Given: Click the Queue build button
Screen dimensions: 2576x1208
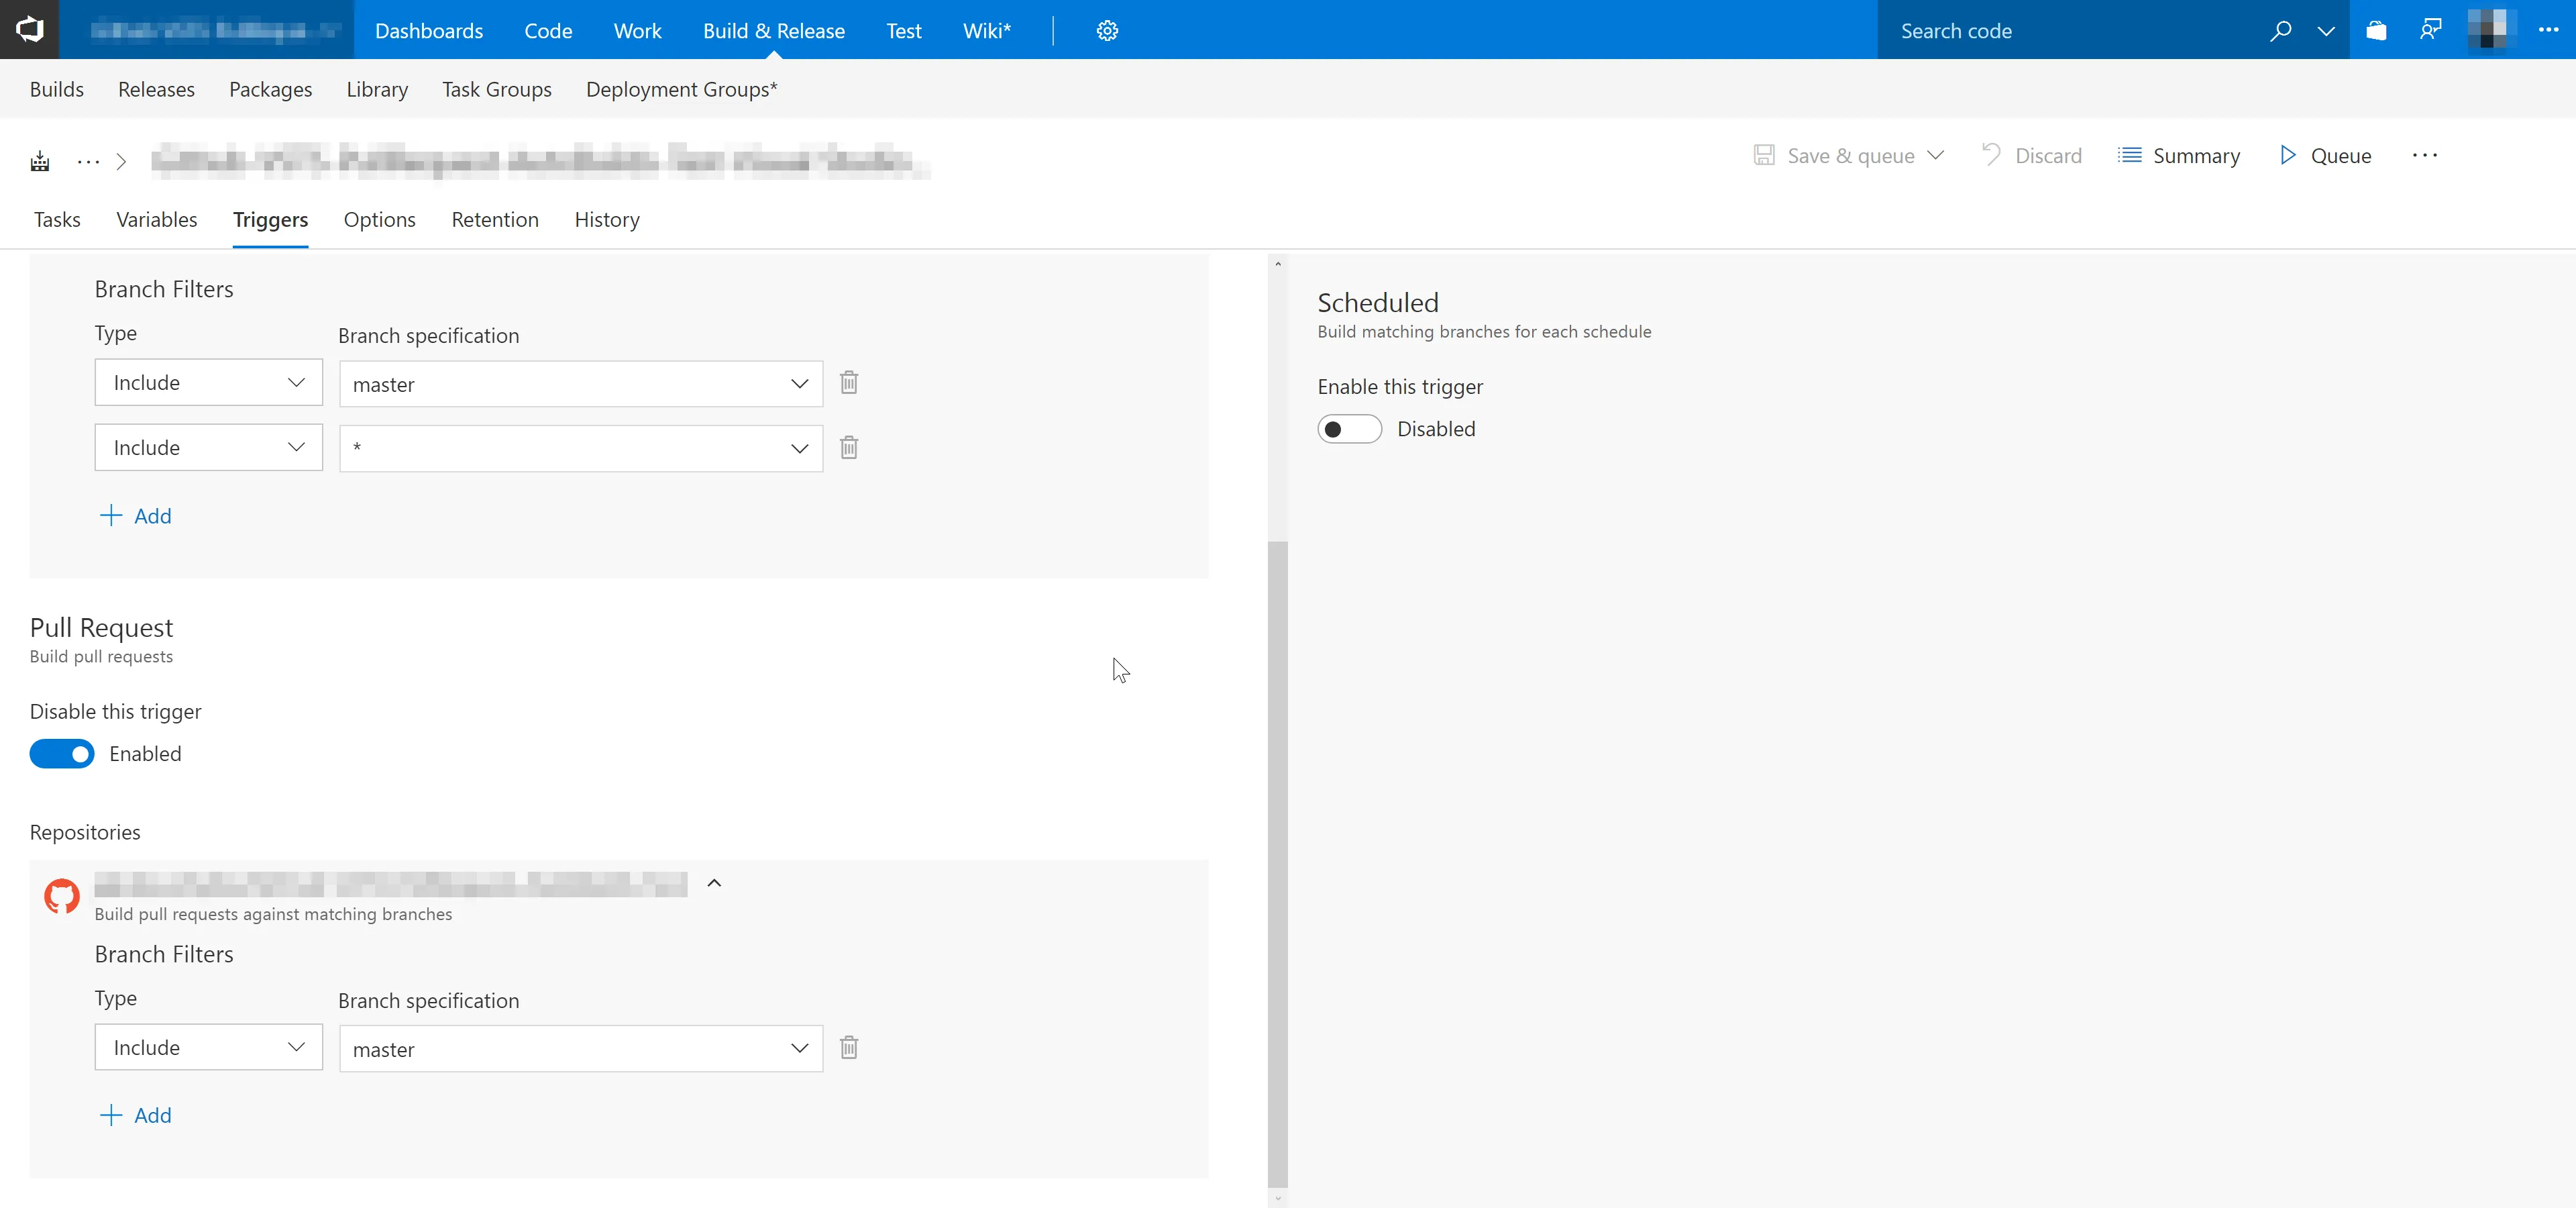Looking at the screenshot, I should click(x=2325, y=156).
